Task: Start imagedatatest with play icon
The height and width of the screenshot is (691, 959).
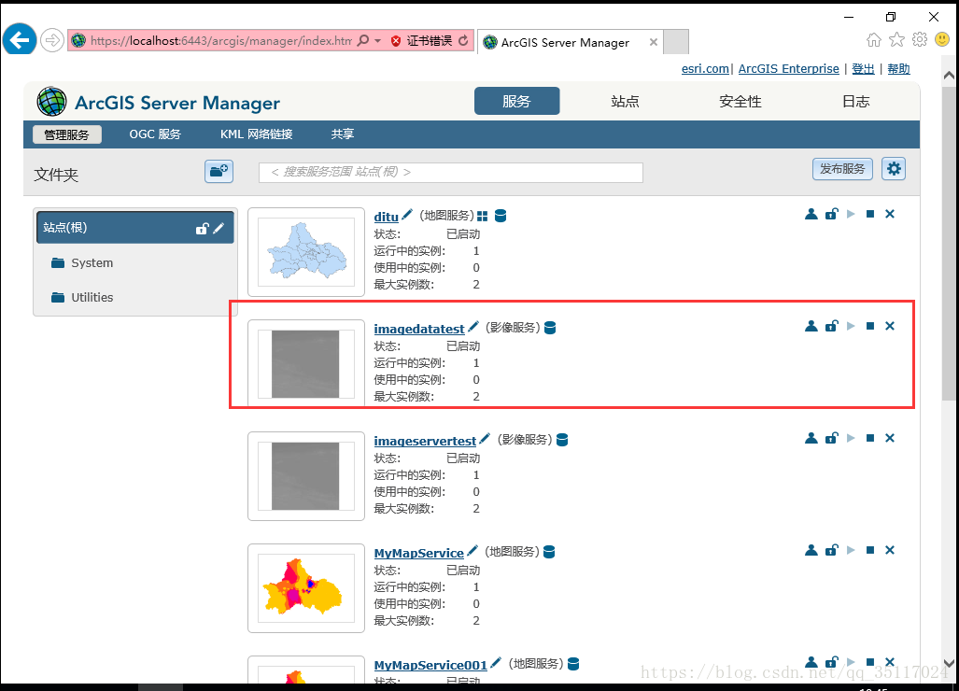Action: pos(851,326)
